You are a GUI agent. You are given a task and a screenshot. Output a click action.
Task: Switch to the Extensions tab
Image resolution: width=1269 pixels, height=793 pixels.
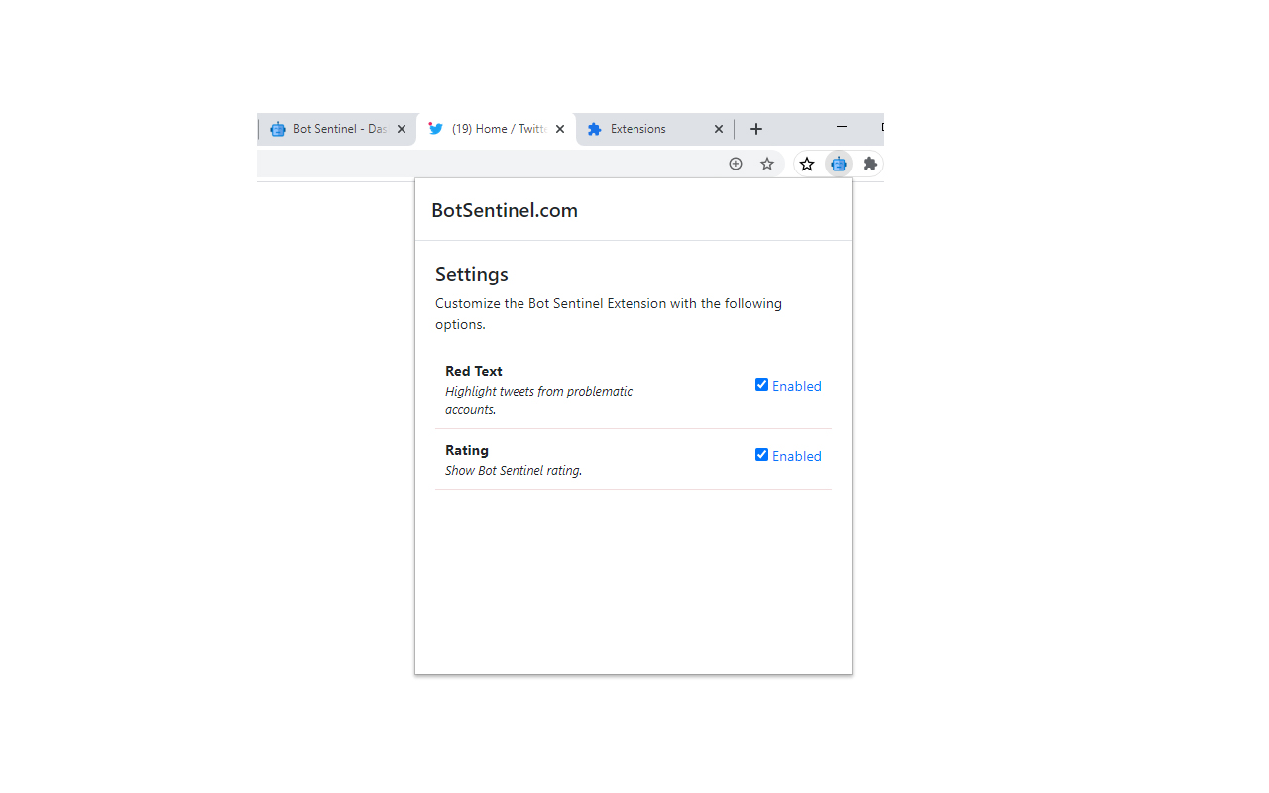pyautogui.click(x=644, y=129)
